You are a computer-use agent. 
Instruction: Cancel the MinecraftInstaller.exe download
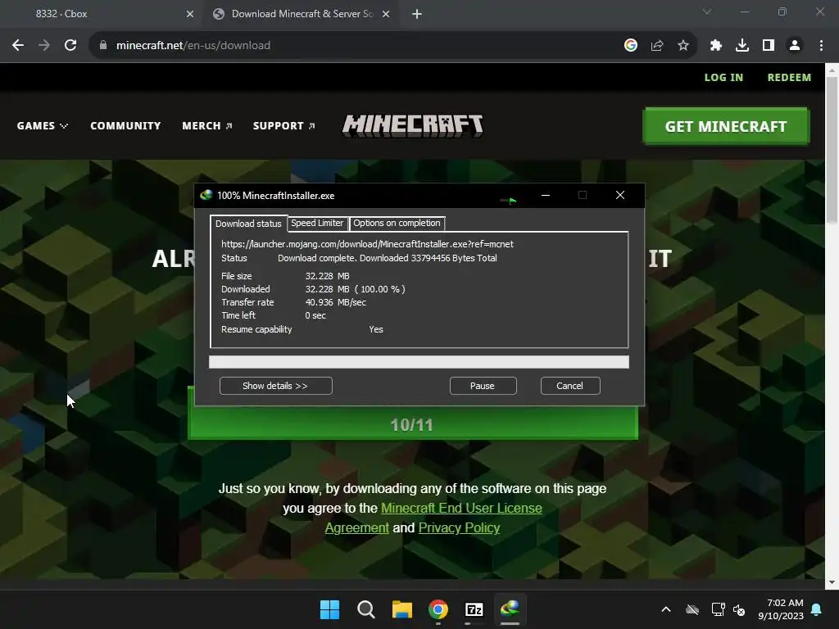point(570,386)
